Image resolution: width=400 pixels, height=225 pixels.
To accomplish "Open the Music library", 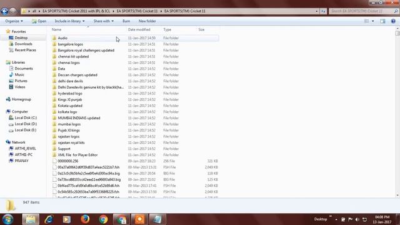I will click(19, 74).
